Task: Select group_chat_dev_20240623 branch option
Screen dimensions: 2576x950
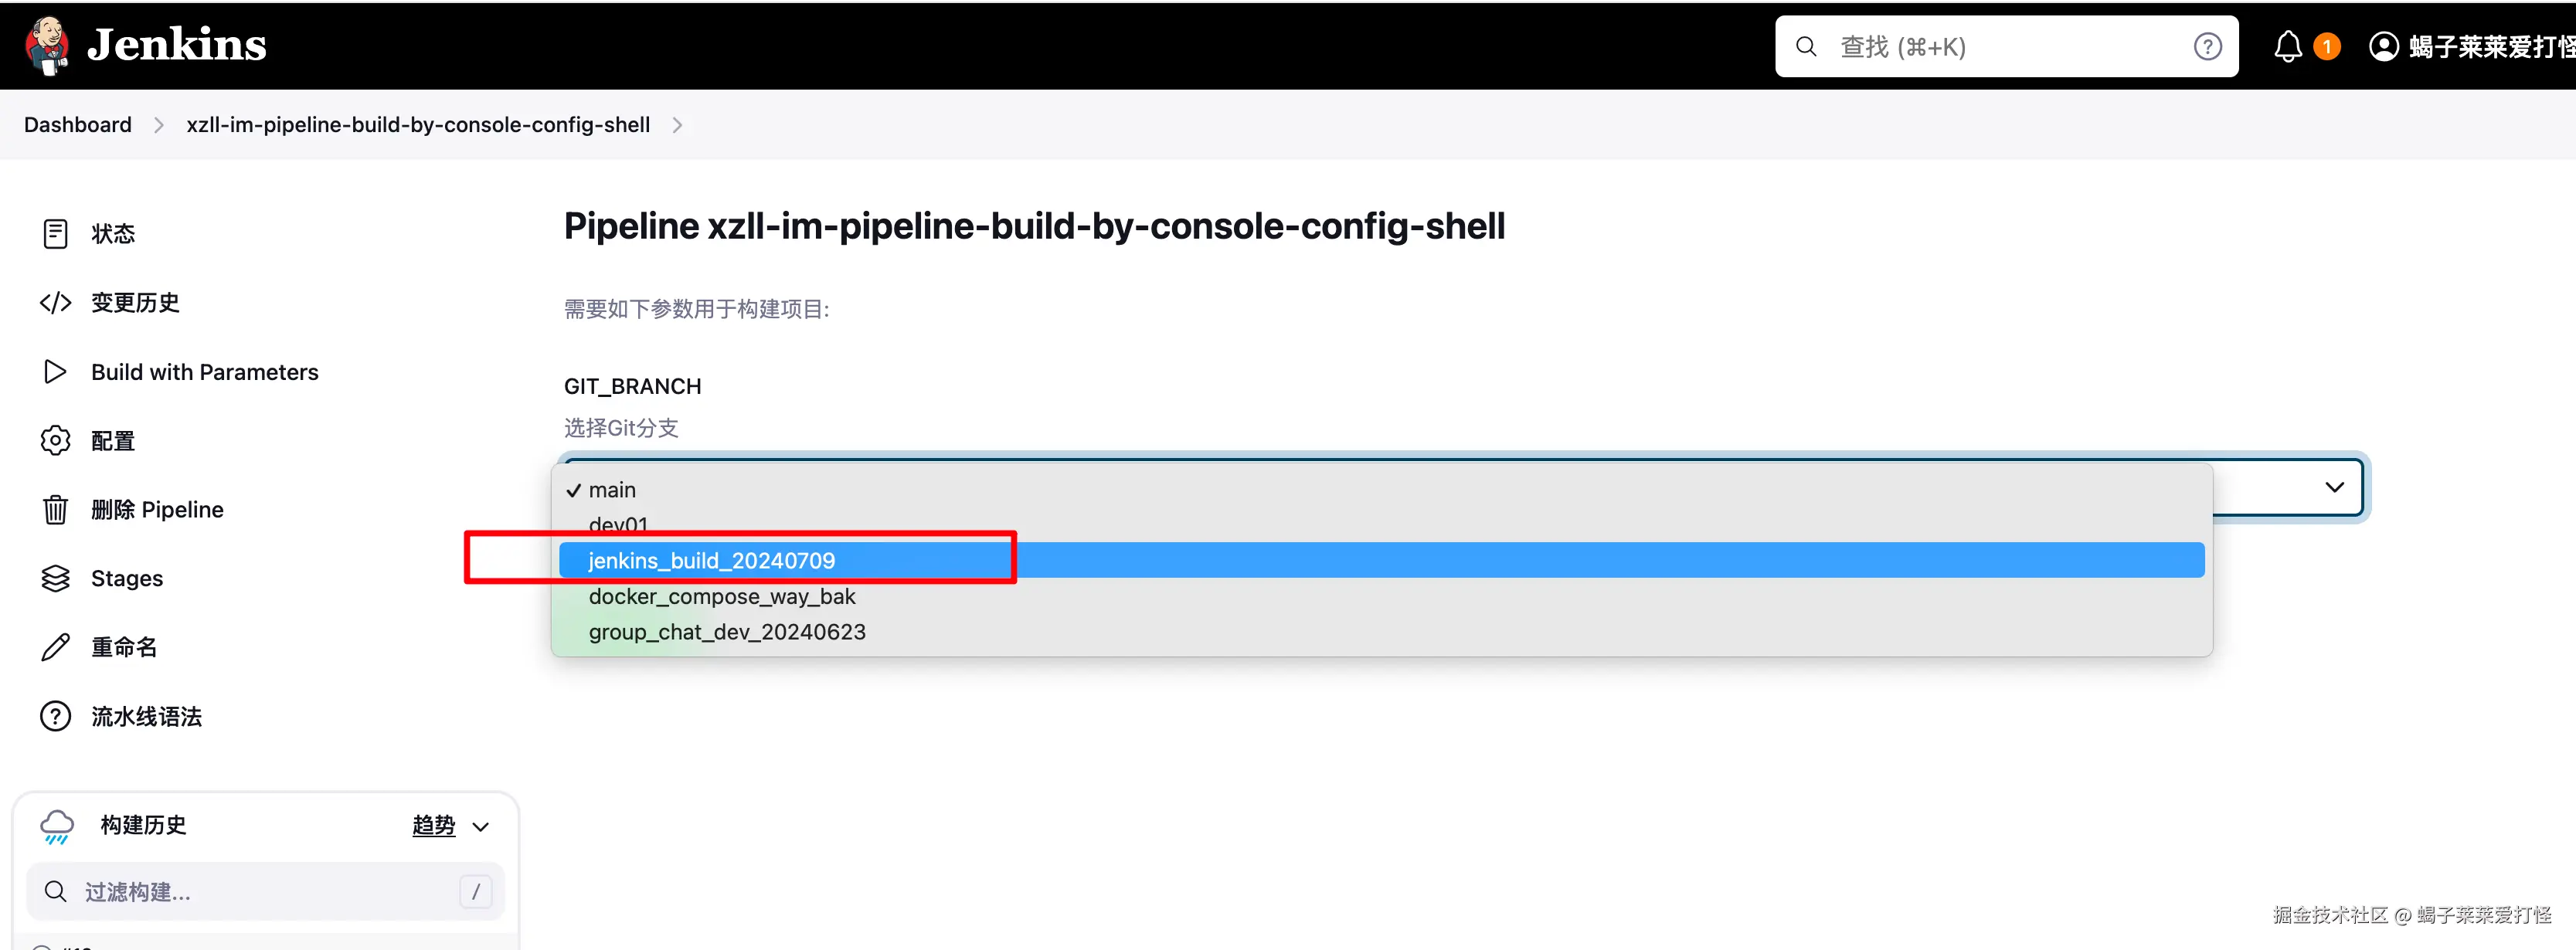Action: tap(727, 632)
